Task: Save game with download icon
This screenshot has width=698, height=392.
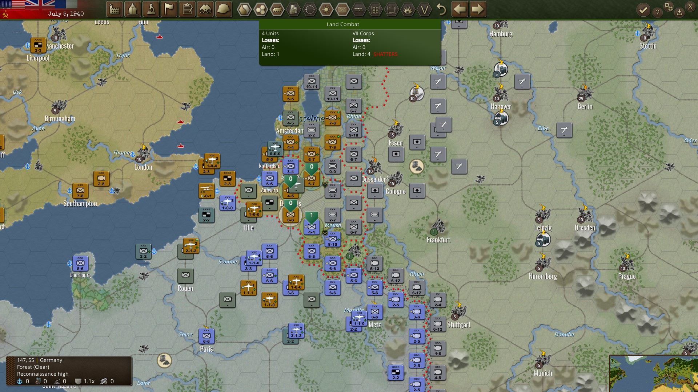Action: pyautogui.click(x=679, y=13)
